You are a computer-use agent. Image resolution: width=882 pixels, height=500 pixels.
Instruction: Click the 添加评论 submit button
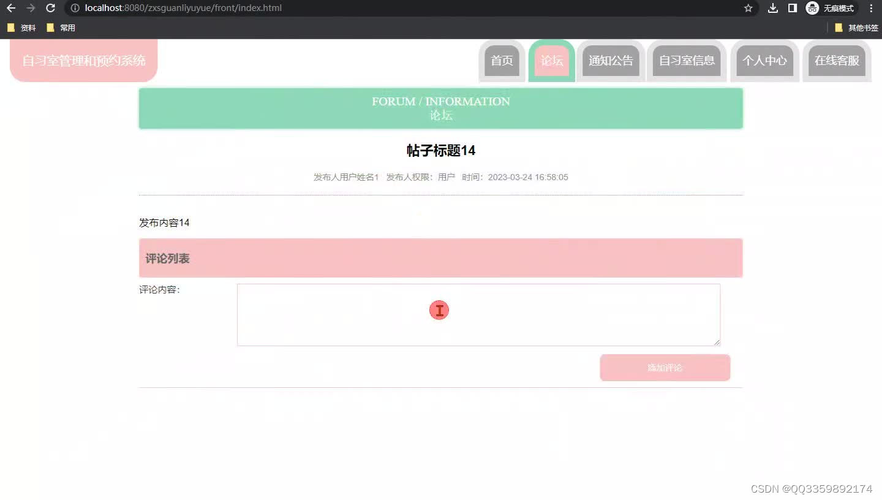665,368
